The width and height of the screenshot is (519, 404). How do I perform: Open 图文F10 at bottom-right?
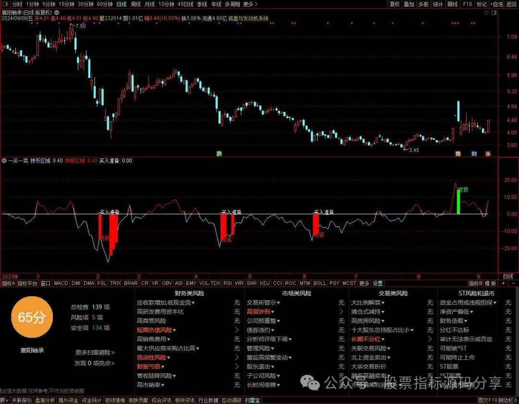click(x=488, y=400)
